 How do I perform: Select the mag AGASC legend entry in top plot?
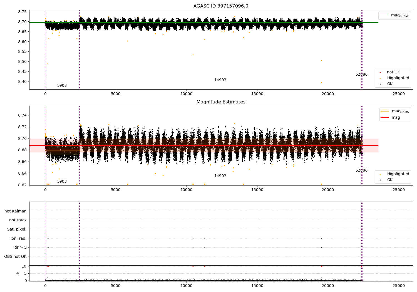[x=394, y=15]
